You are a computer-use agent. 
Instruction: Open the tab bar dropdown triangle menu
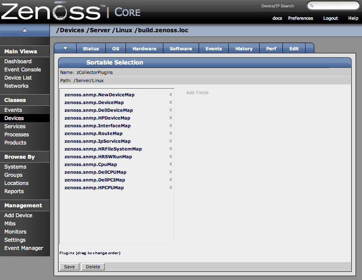[65, 48]
